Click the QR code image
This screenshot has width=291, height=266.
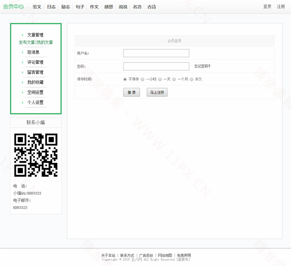click(x=36, y=155)
